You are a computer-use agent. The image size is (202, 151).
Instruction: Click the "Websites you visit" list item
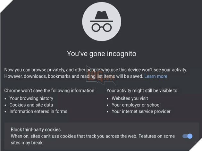point(130,98)
